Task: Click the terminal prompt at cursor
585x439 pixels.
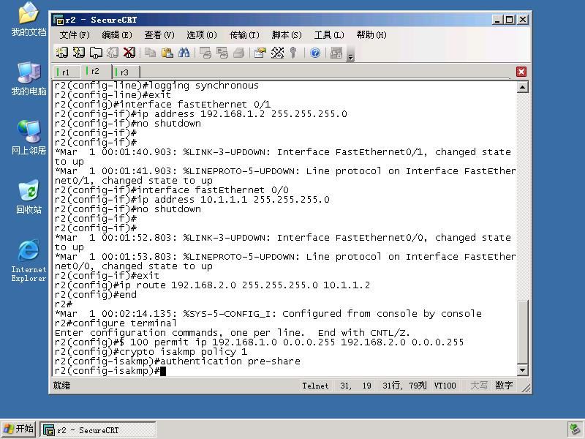Action: pyautogui.click(x=110, y=371)
